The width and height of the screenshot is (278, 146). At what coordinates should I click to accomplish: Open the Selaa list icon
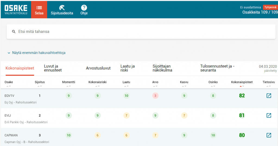(x=39, y=8)
